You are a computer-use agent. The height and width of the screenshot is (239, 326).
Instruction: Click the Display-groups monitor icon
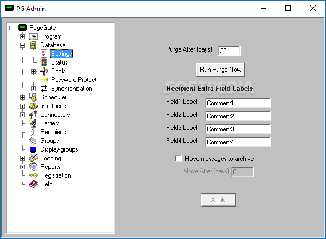tap(33, 149)
